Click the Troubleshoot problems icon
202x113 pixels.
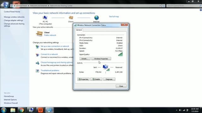(x=37, y=71)
